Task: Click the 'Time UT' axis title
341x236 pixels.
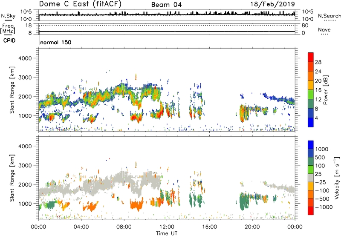Action: (167, 233)
